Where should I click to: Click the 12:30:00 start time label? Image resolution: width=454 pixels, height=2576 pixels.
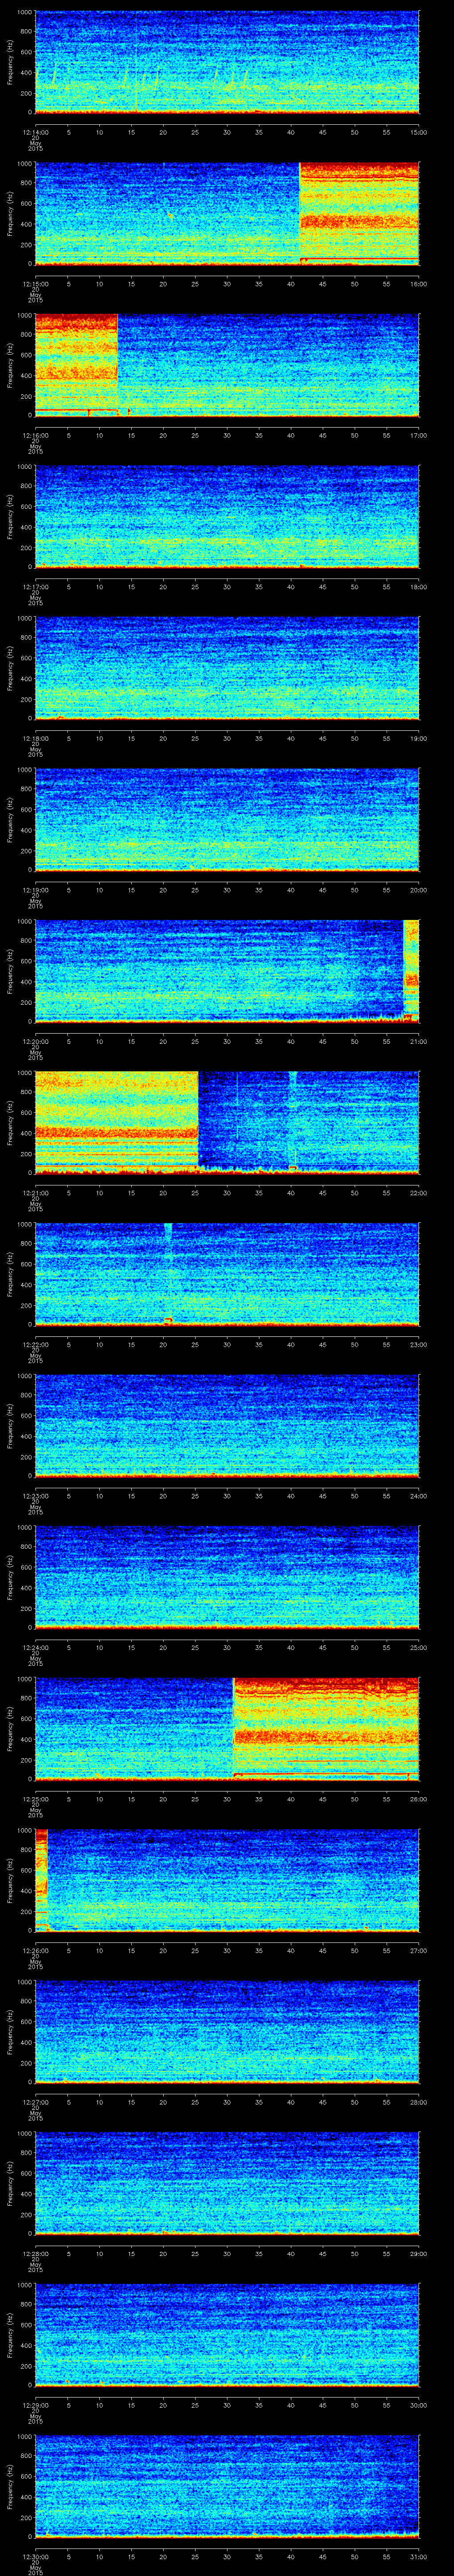pos(35,2557)
